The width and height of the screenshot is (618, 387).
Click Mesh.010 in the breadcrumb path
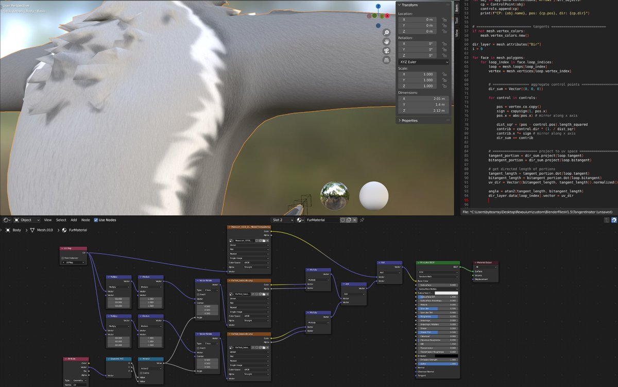click(x=45, y=230)
